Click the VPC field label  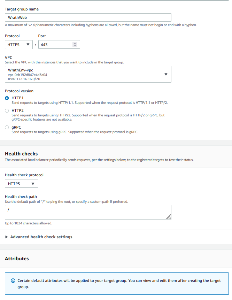9,57
